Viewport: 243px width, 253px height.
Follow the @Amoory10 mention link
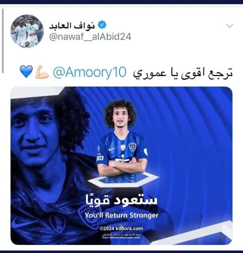click(90, 72)
